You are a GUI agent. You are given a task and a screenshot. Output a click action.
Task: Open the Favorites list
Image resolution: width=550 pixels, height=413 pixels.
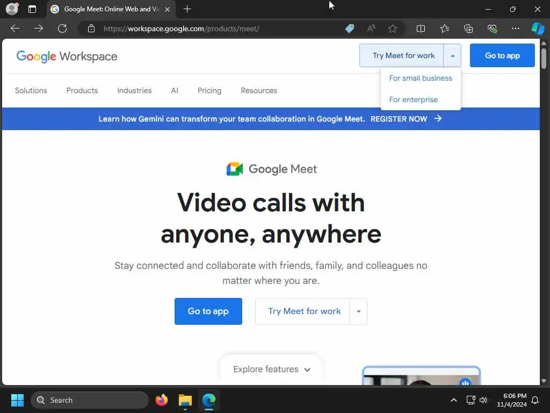[445, 29]
